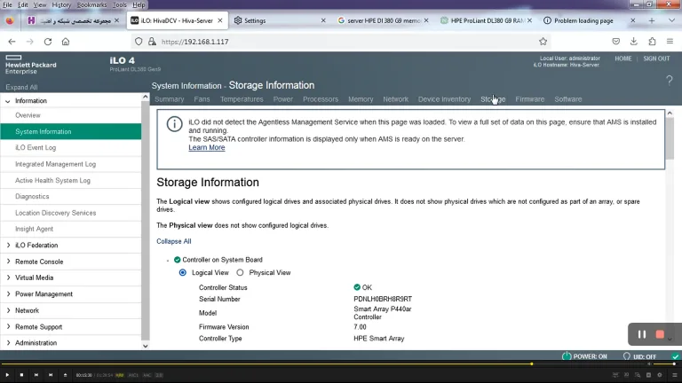This screenshot has width=682, height=383.
Task: Open the Device Inventory tab
Action: (x=444, y=99)
